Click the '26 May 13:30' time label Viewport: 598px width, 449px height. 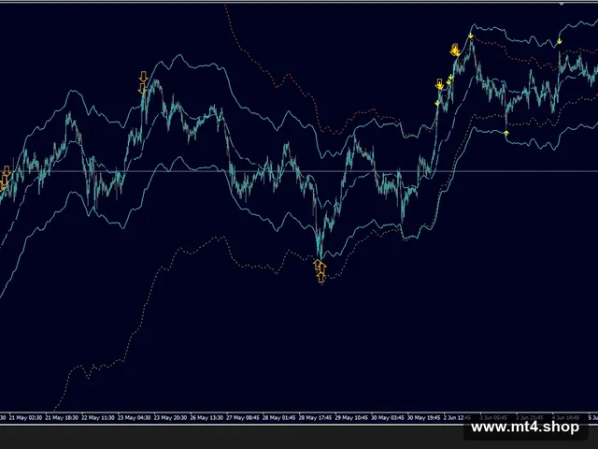206,418
